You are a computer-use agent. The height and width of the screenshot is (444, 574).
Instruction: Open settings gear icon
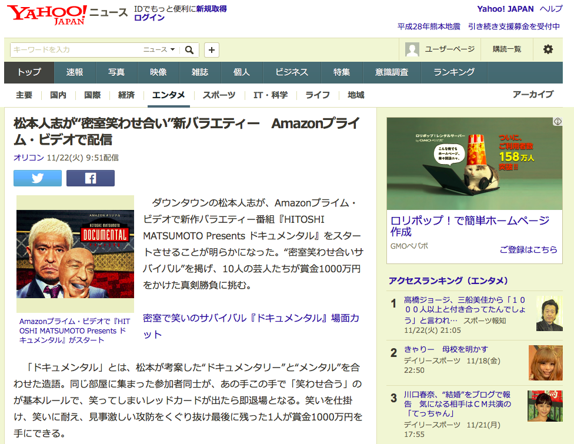pyautogui.click(x=548, y=49)
